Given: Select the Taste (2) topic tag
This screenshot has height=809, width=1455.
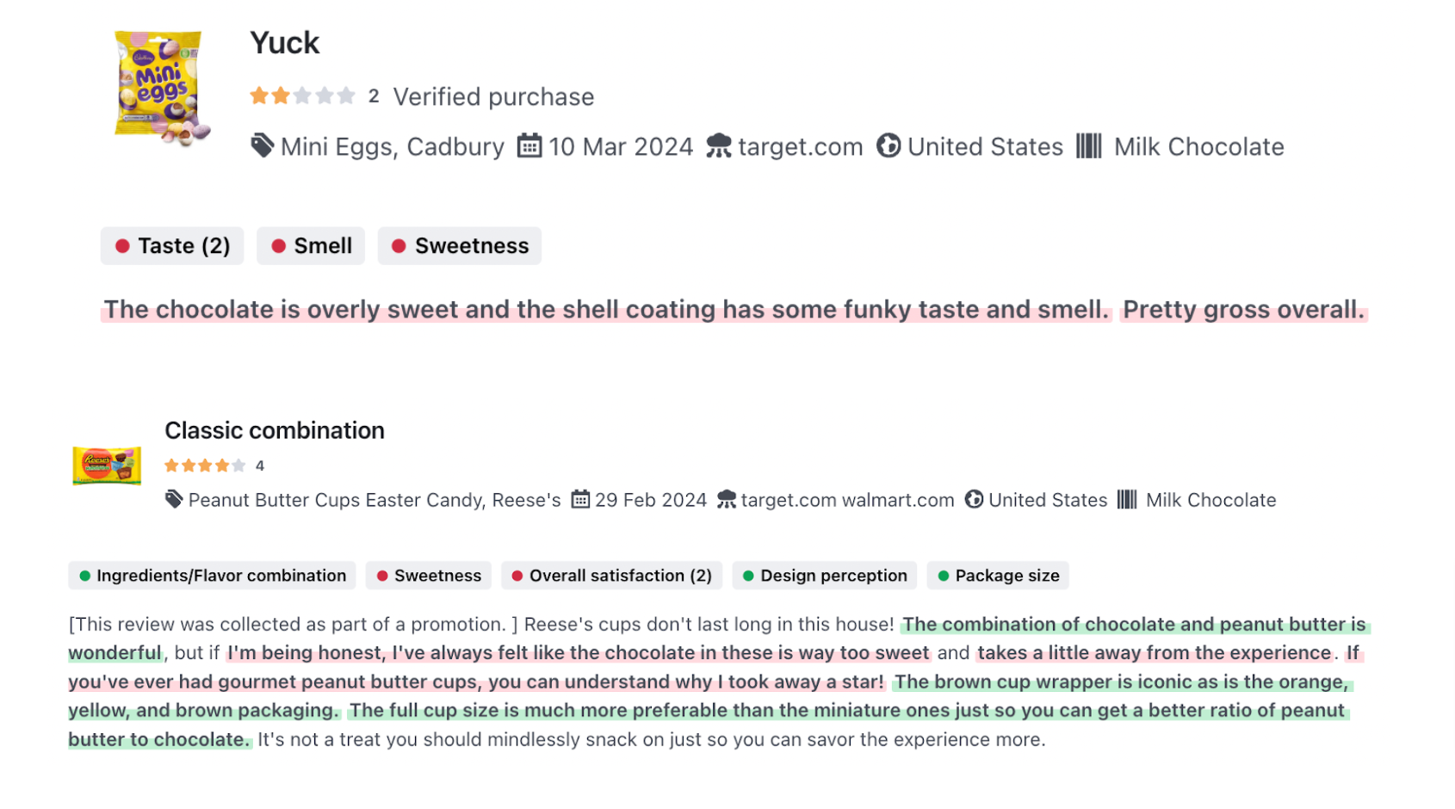Looking at the screenshot, I should coord(172,246).
